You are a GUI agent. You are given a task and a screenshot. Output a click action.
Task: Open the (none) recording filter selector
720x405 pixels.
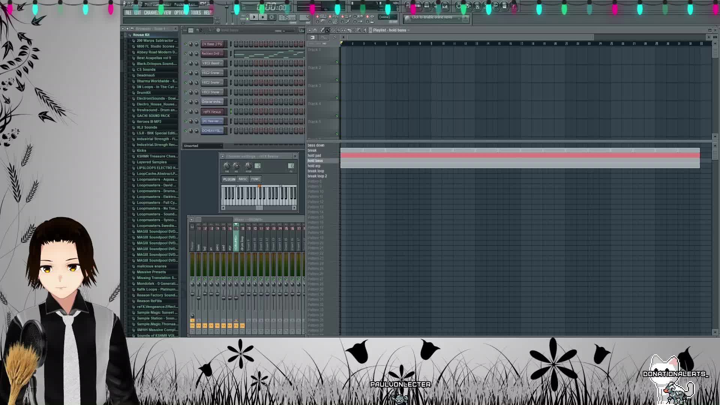(x=386, y=17)
